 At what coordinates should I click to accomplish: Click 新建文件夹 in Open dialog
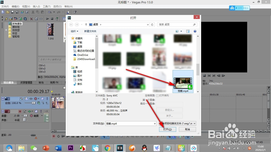pos(90,31)
